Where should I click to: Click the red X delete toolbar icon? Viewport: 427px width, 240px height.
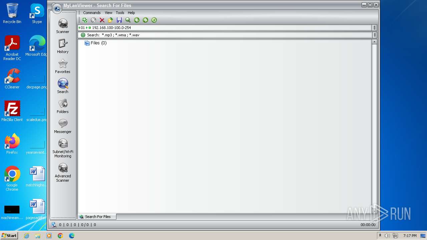click(x=102, y=20)
